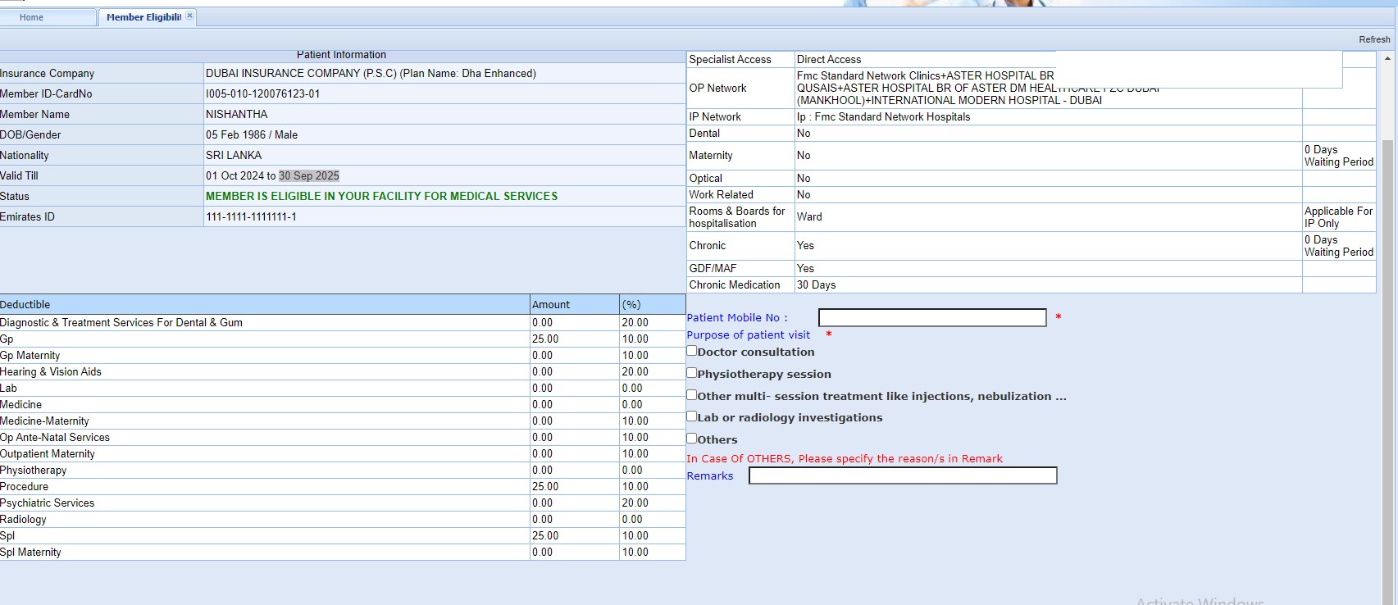This screenshot has height=605, width=1398.
Task: Click the scrollbar up arrow
Action: [1387, 59]
